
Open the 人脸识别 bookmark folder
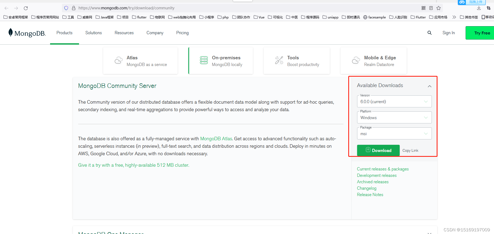[398, 17]
